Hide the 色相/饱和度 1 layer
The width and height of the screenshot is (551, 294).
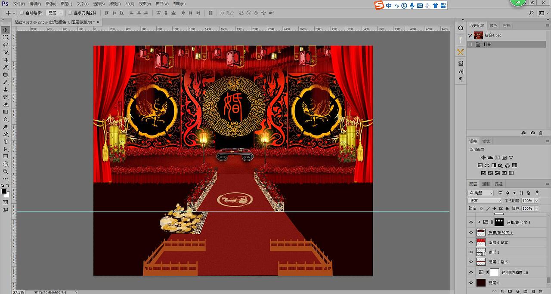click(x=471, y=233)
